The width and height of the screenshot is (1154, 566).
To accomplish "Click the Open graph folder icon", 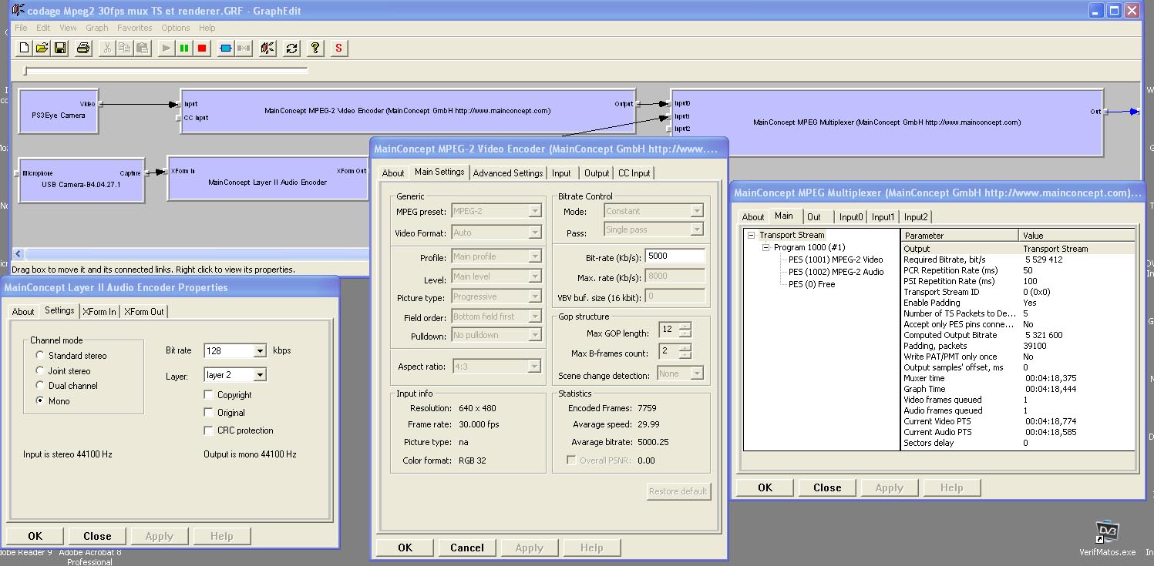I will coord(42,48).
